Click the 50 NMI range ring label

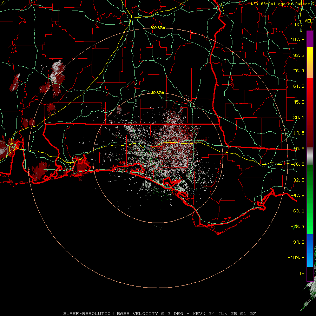pyautogui.click(x=158, y=93)
